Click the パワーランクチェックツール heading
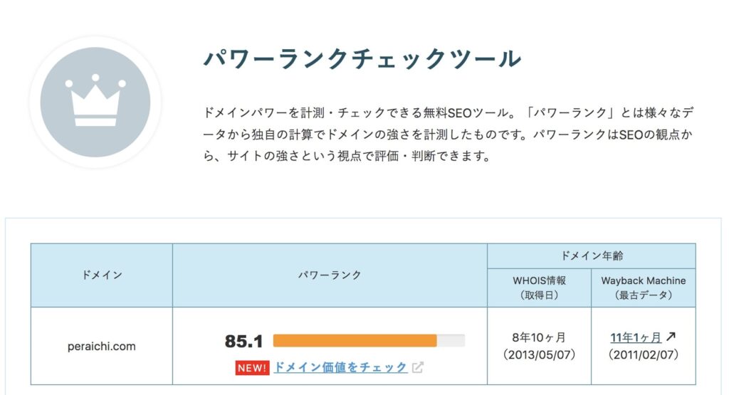Image resolution: width=729 pixels, height=395 pixels. pos(362,59)
